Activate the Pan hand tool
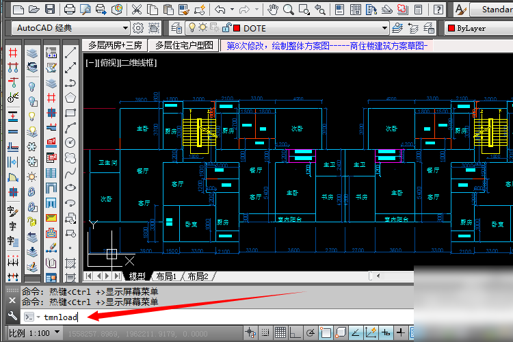 tap(272, 10)
